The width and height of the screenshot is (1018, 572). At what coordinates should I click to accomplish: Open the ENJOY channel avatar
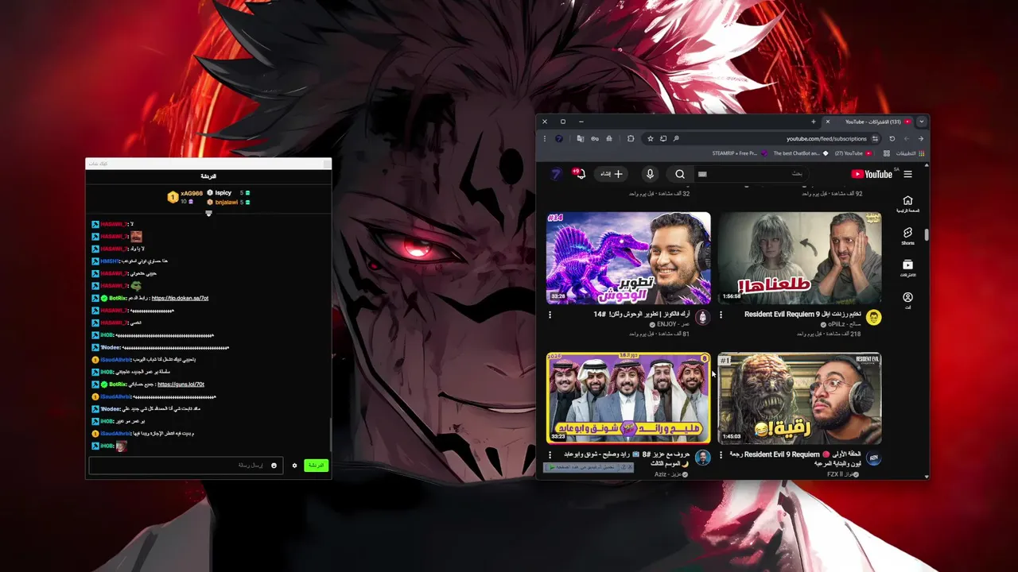702,318
